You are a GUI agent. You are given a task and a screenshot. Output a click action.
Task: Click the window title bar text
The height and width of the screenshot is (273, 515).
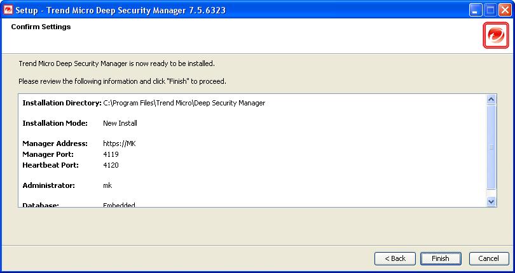(121, 10)
